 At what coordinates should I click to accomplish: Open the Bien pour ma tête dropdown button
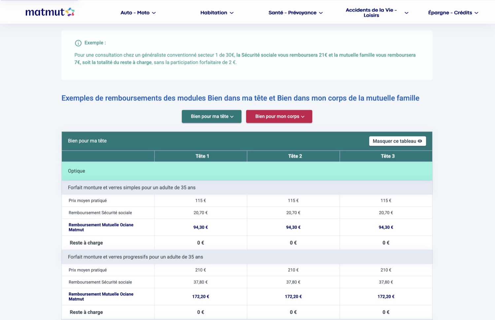click(211, 116)
